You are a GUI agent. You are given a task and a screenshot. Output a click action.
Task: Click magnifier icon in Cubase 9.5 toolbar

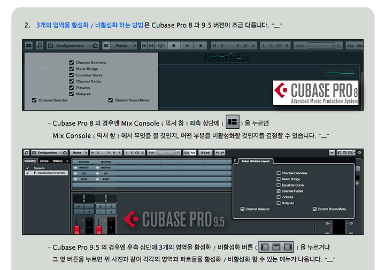tap(27, 153)
